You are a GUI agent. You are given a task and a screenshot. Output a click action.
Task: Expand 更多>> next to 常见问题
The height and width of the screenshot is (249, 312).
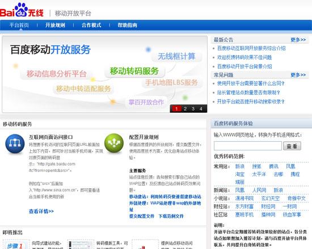coord(298,75)
